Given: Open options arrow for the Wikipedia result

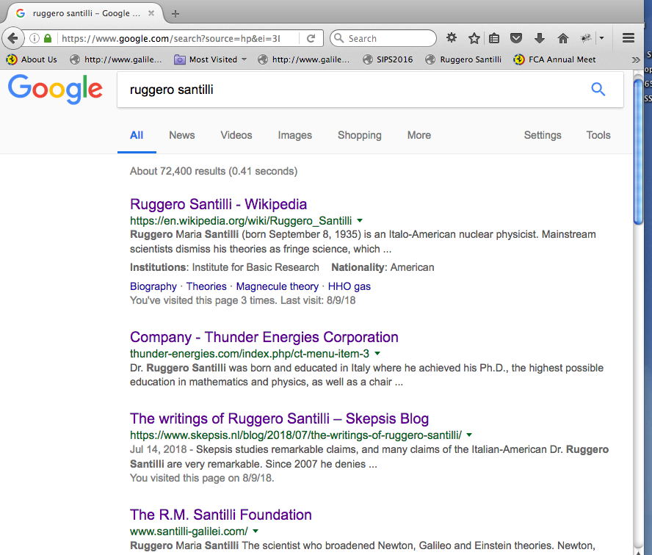Looking at the screenshot, I should click(x=360, y=220).
